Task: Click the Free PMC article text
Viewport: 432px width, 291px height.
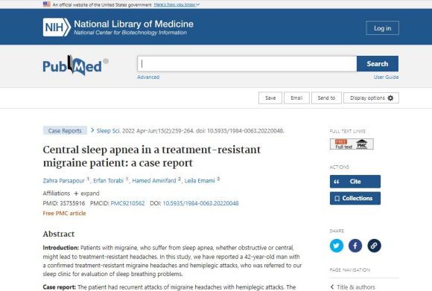Action: click(64, 213)
